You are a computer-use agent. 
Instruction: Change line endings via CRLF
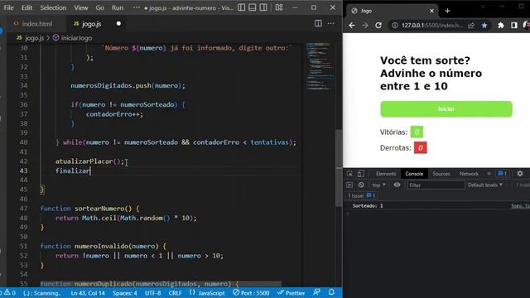pyautogui.click(x=175, y=293)
